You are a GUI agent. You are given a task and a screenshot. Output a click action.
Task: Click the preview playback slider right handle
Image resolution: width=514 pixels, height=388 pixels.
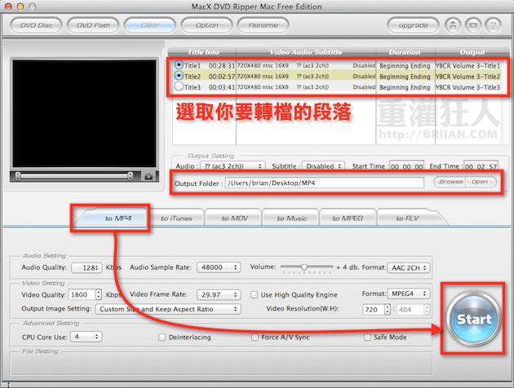point(131,176)
